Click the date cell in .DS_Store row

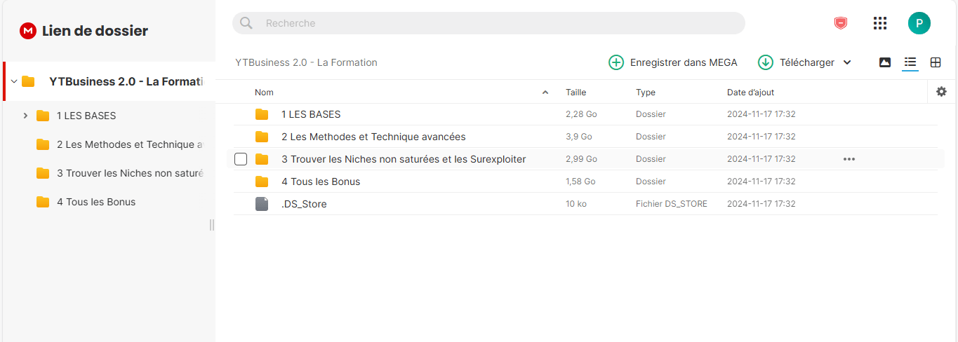click(x=761, y=204)
